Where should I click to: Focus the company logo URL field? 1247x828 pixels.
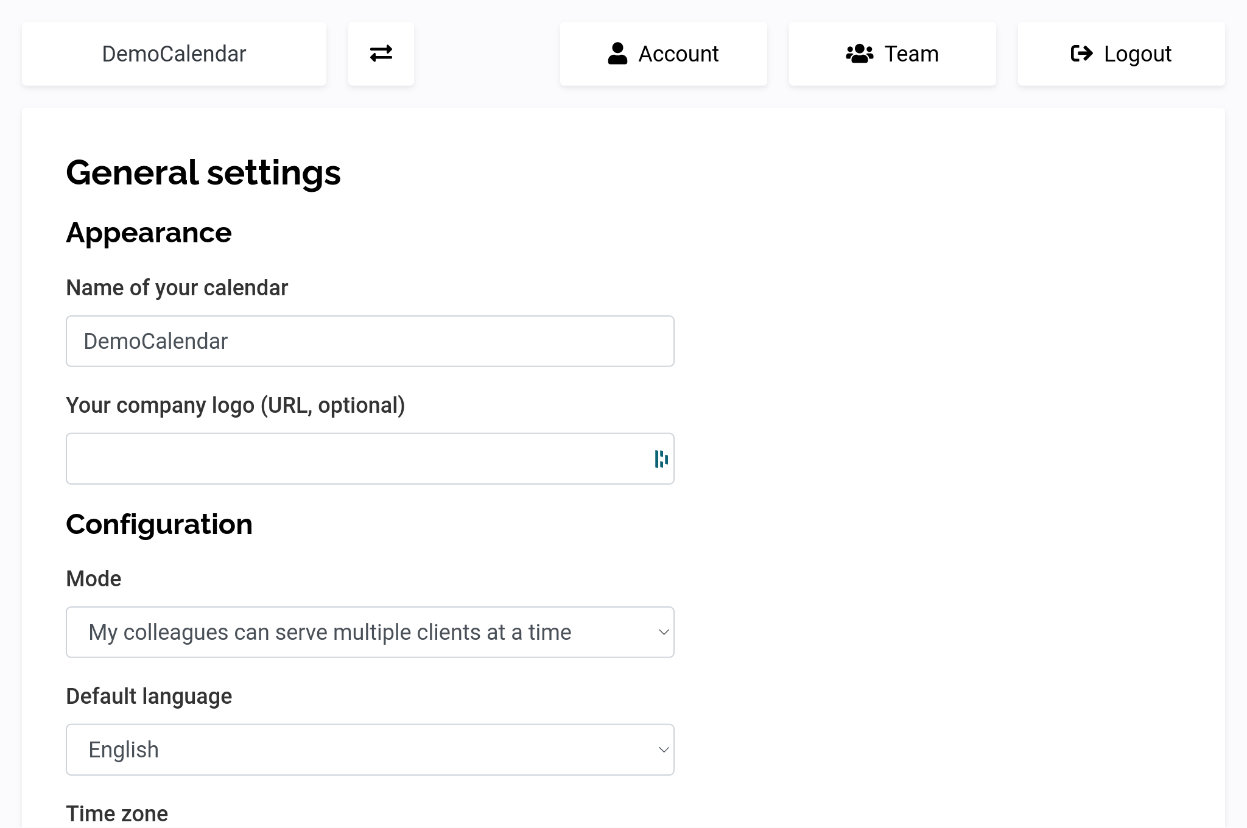(370, 458)
